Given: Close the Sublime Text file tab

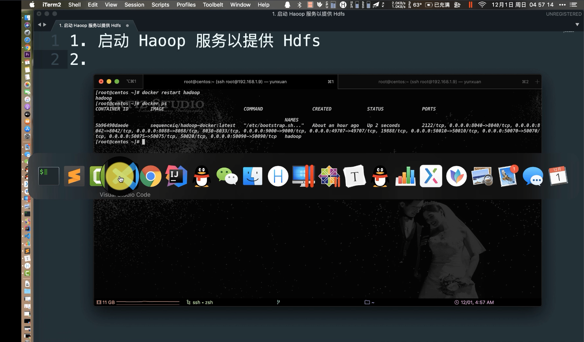Looking at the screenshot, I should (127, 25).
